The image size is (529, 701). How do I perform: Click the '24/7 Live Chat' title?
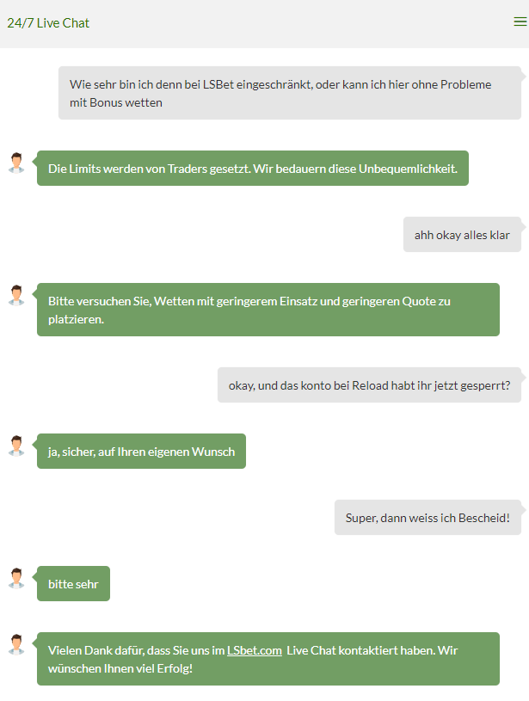click(48, 23)
